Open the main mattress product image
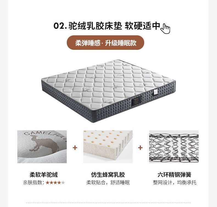This screenshot has height=207, width=217. 109,91
